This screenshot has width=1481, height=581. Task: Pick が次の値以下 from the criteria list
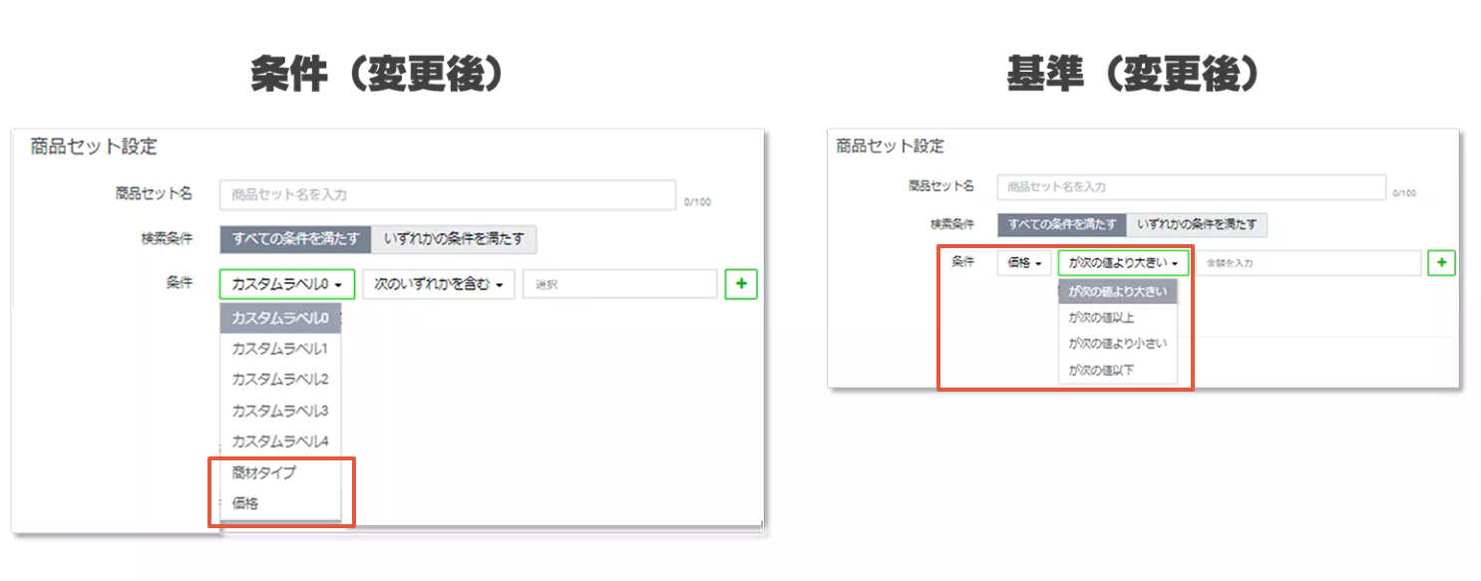(x=1101, y=371)
